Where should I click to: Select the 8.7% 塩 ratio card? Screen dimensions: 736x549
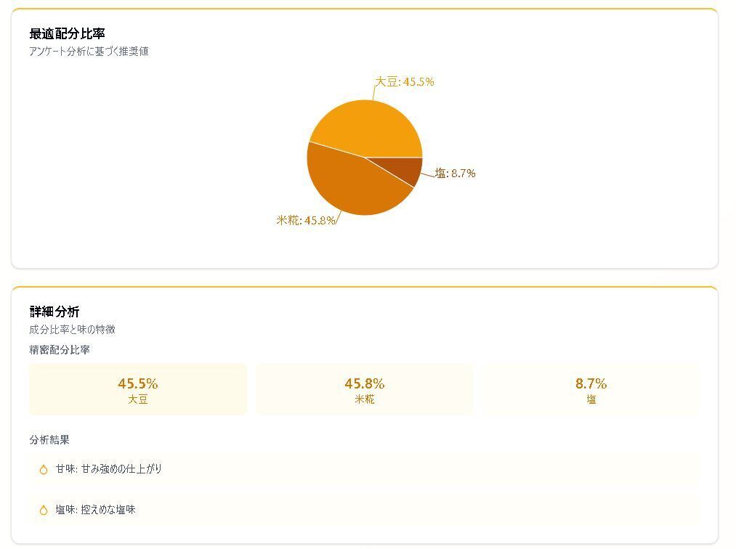pos(591,389)
